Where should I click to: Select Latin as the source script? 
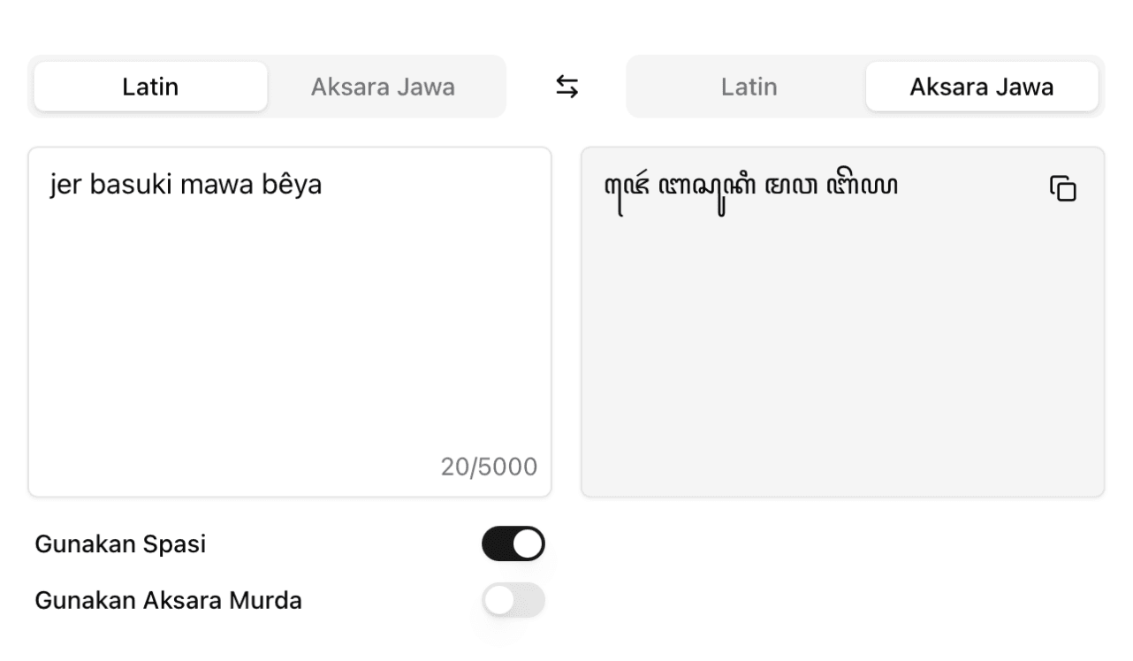(x=150, y=87)
